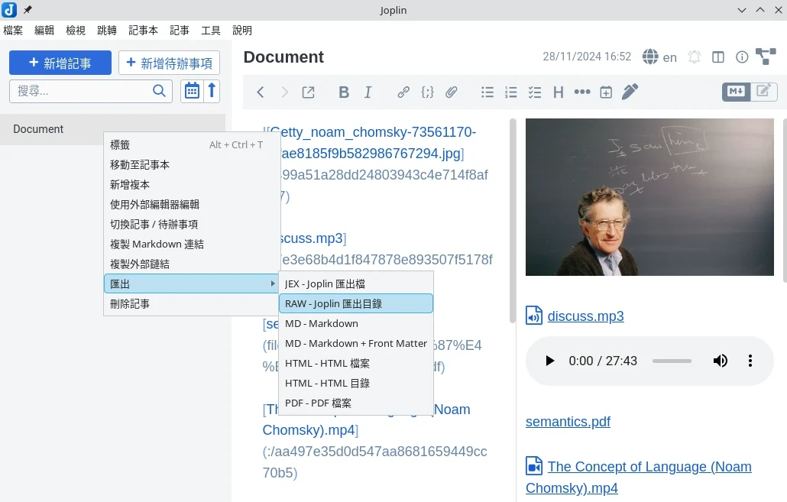Insert a hyperlink using the link icon
Screen dimensions: 787x502
[403, 92]
